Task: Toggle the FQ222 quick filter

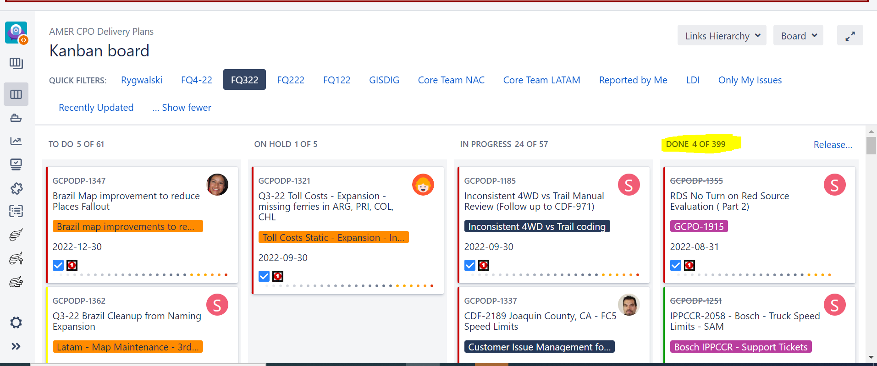Action: (x=291, y=80)
